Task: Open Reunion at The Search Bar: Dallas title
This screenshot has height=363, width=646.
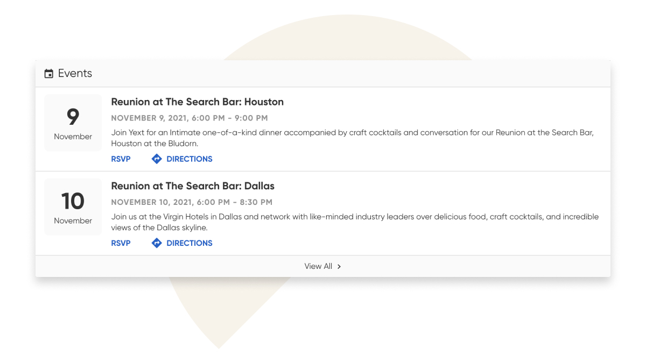Action: click(x=193, y=186)
